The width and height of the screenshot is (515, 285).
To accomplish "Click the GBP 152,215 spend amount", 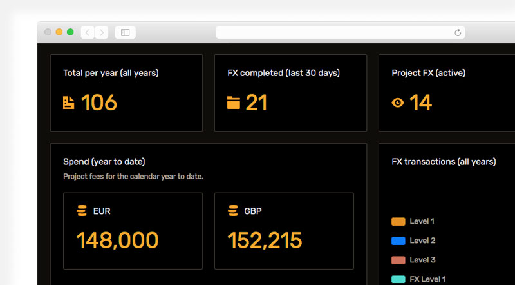I will point(265,240).
